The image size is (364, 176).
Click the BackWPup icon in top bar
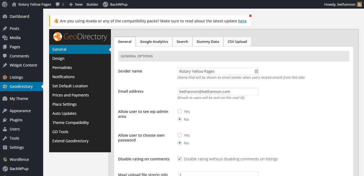[106, 4]
